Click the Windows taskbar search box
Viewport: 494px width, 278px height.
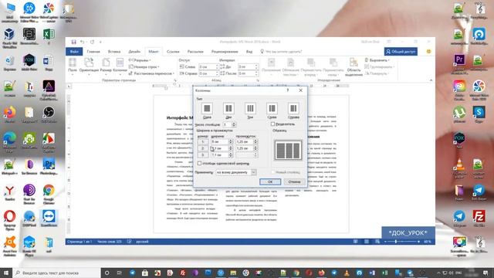tap(56, 273)
